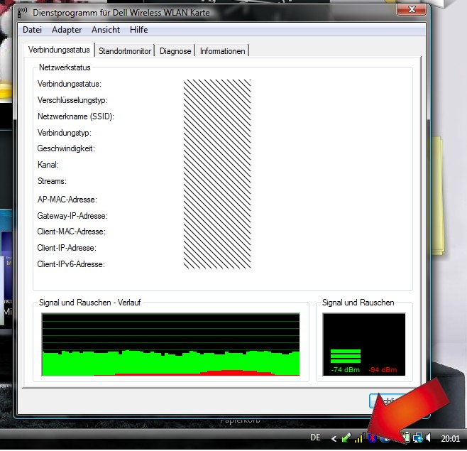
Task: Click the Netzwerkname (SSID) label
Action: (x=76, y=116)
